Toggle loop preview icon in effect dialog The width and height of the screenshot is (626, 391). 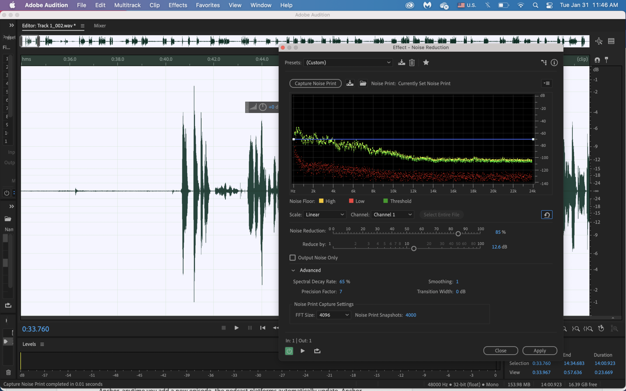(317, 351)
